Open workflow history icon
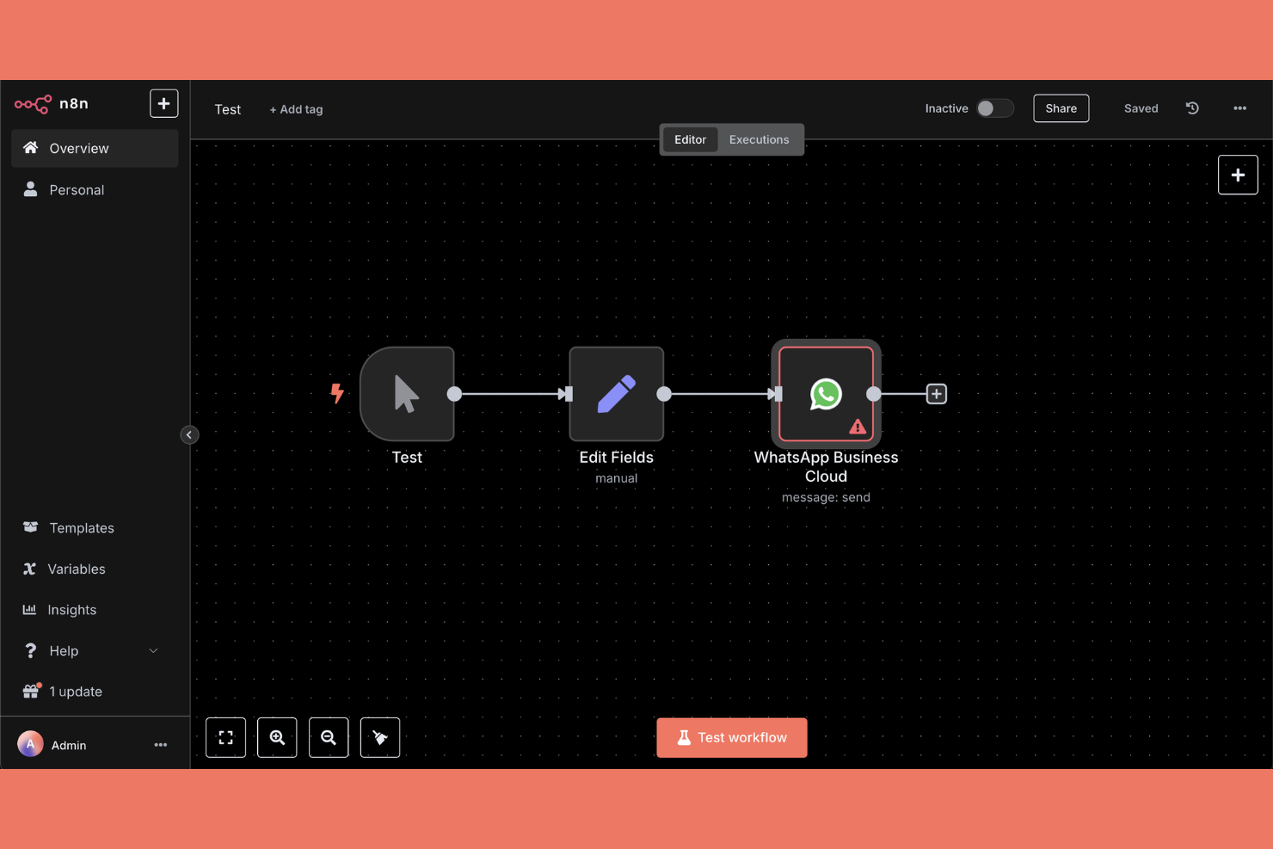This screenshot has height=849, width=1273. (1192, 108)
